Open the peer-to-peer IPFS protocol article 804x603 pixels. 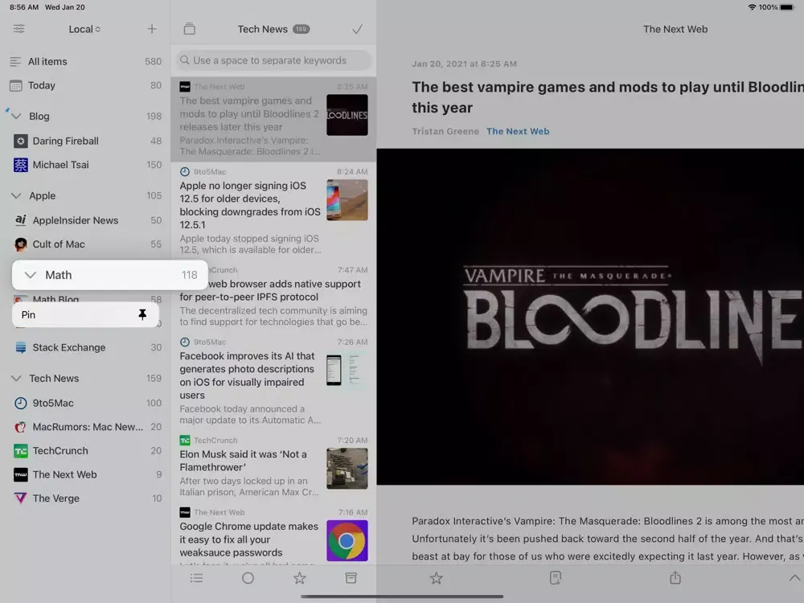[273, 297]
